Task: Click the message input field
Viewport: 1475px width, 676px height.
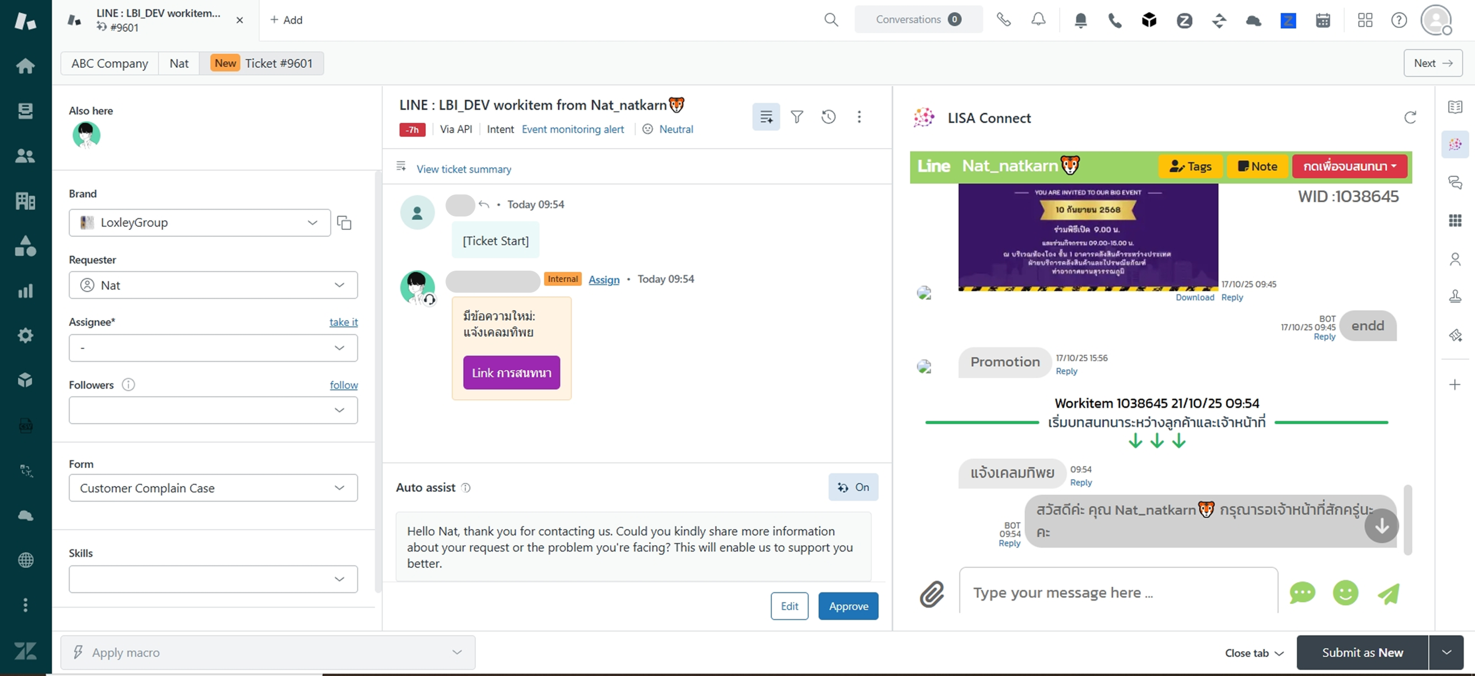Action: [1118, 593]
